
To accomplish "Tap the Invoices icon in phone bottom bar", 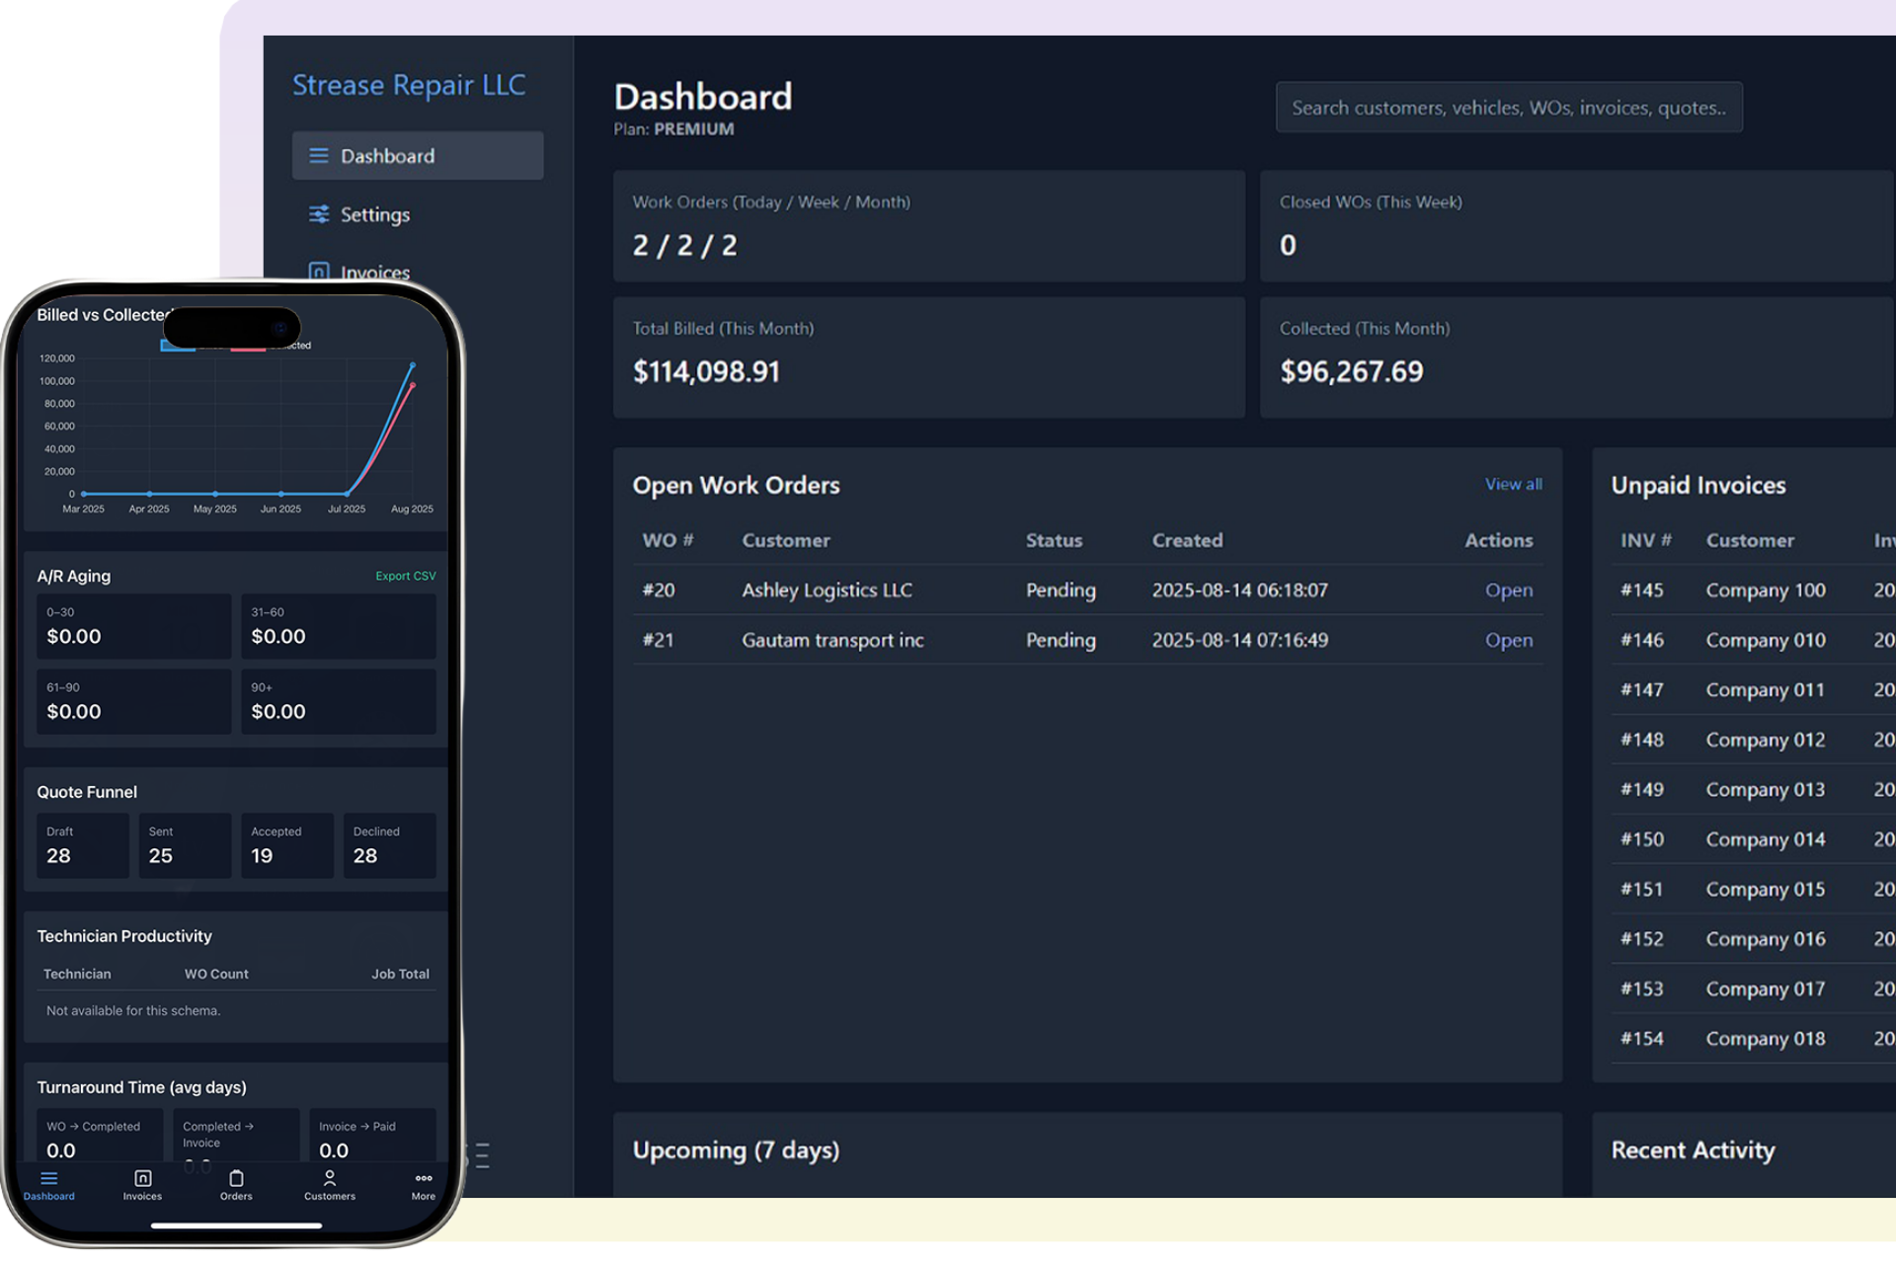I will pos(142,1178).
